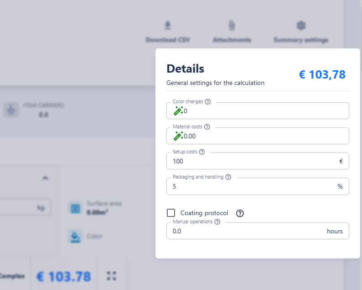362x290 pixels.
Task: Click the Download CSV icon
Action: tap(168, 26)
